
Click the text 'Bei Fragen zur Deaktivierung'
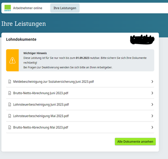(41, 67)
